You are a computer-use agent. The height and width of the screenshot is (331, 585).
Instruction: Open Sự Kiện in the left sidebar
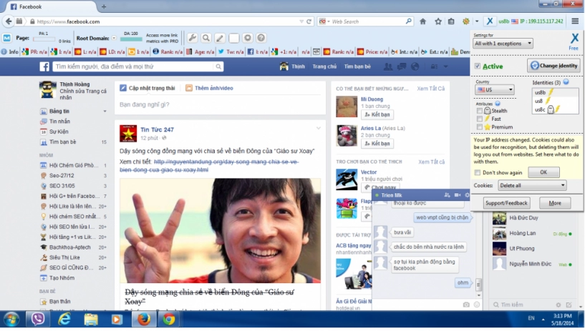[54, 132]
